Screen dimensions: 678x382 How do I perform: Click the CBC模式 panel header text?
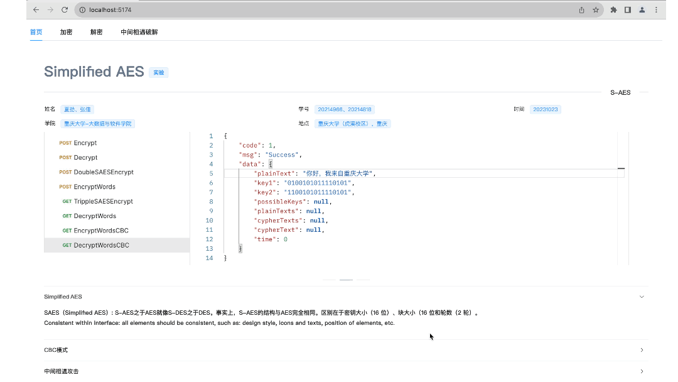(x=56, y=350)
